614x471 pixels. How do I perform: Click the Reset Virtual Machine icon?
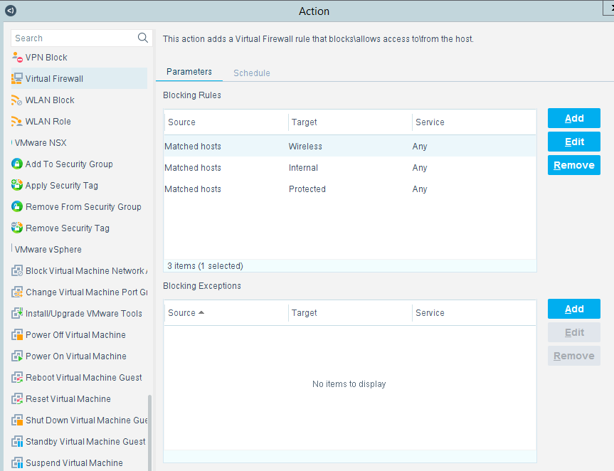coord(17,398)
